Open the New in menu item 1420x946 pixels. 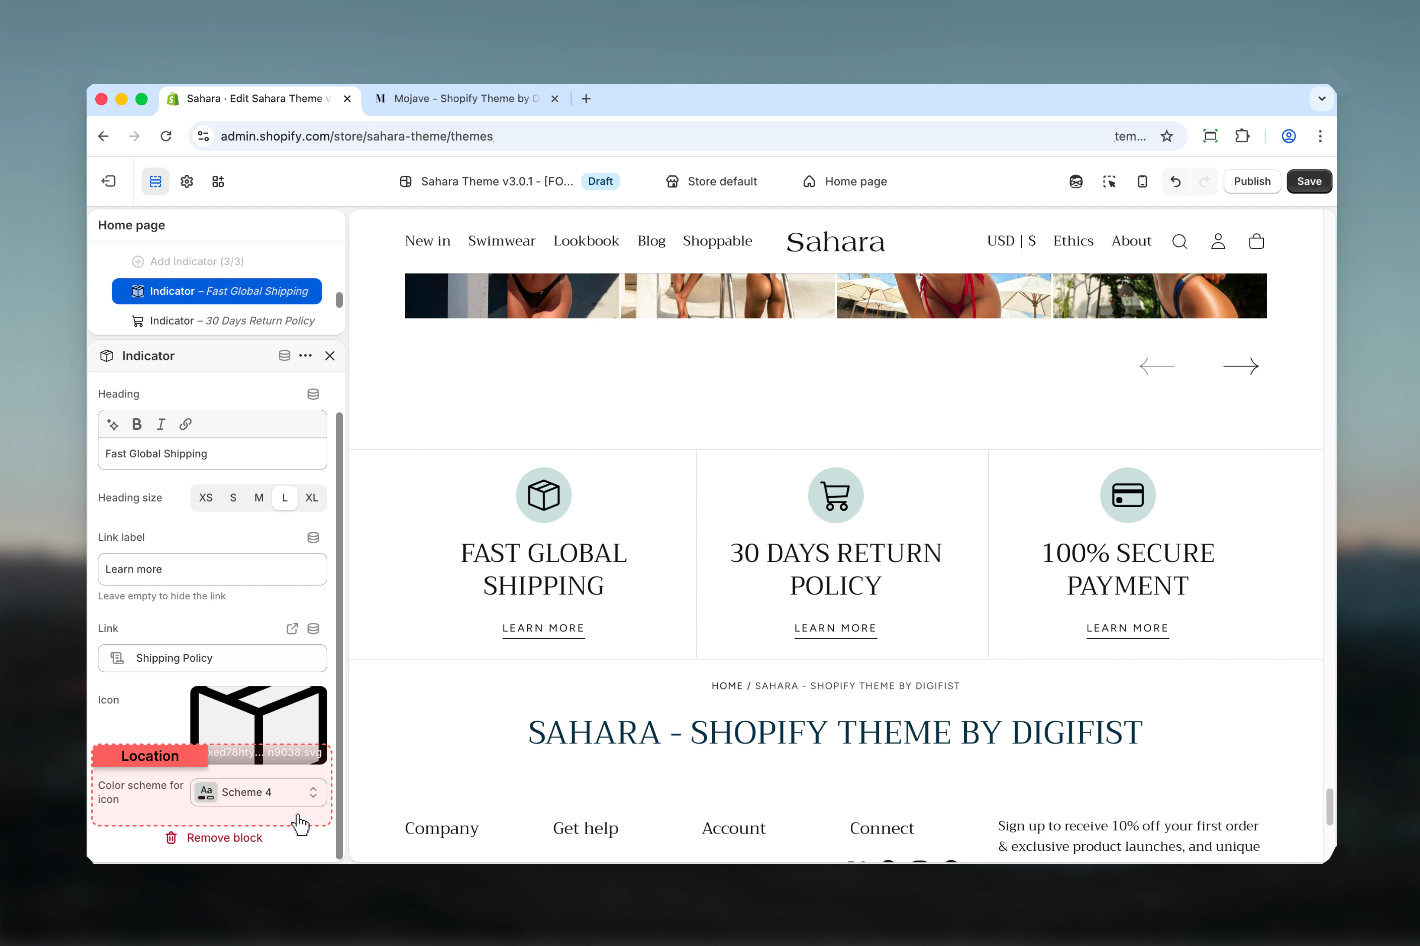pos(428,241)
